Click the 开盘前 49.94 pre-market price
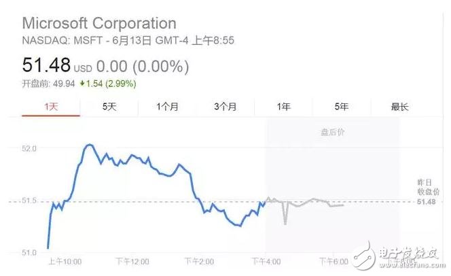The image size is (451, 276). [x=48, y=84]
